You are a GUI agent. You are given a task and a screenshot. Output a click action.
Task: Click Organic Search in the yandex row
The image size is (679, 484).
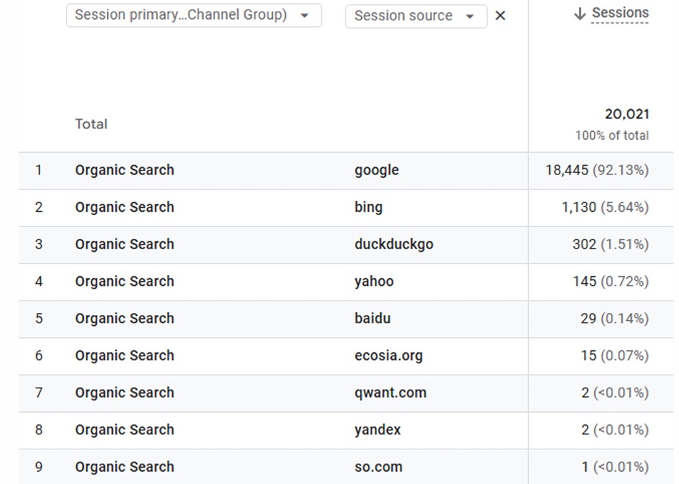point(125,430)
